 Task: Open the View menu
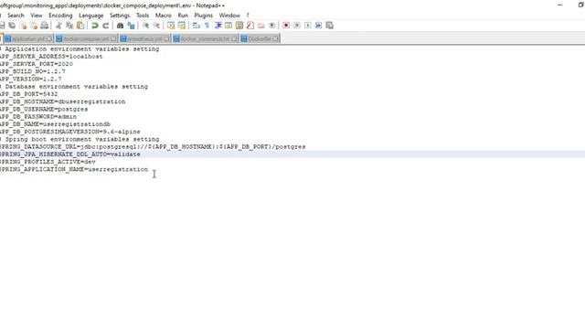[37, 16]
